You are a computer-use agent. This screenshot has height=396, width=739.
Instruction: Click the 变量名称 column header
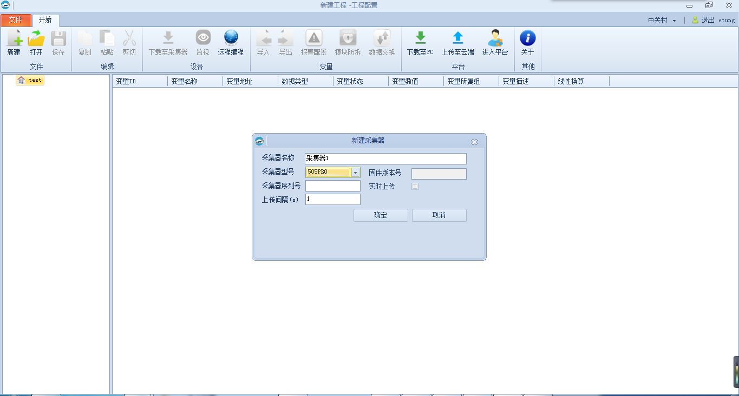(195, 82)
